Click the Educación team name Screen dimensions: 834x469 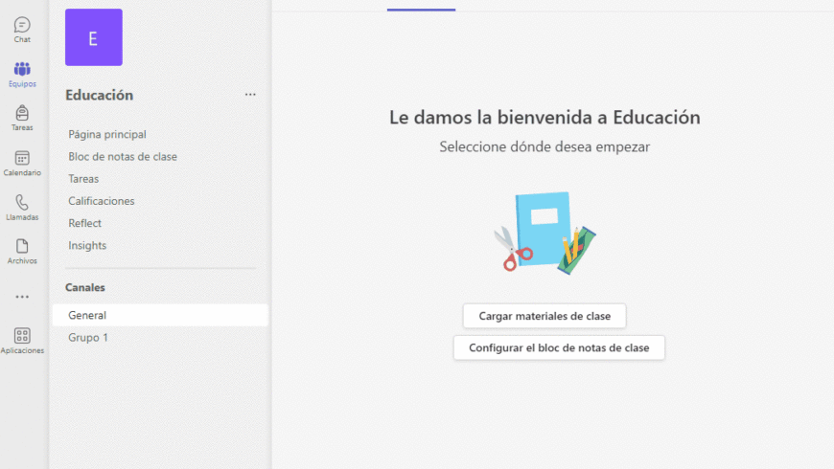coord(100,95)
